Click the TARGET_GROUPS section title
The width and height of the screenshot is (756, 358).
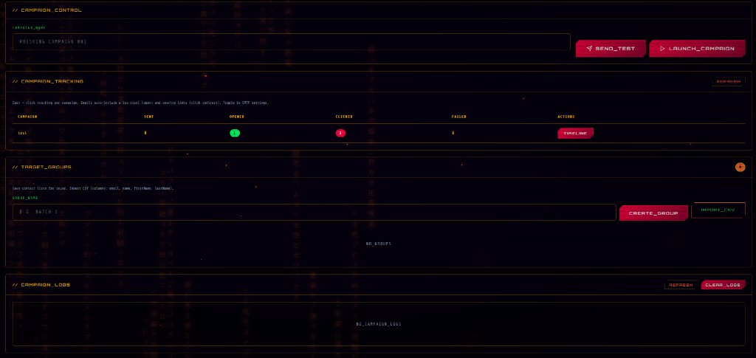(x=42, y=167)
